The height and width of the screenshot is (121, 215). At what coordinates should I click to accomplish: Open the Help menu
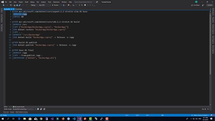click(70, 2)
